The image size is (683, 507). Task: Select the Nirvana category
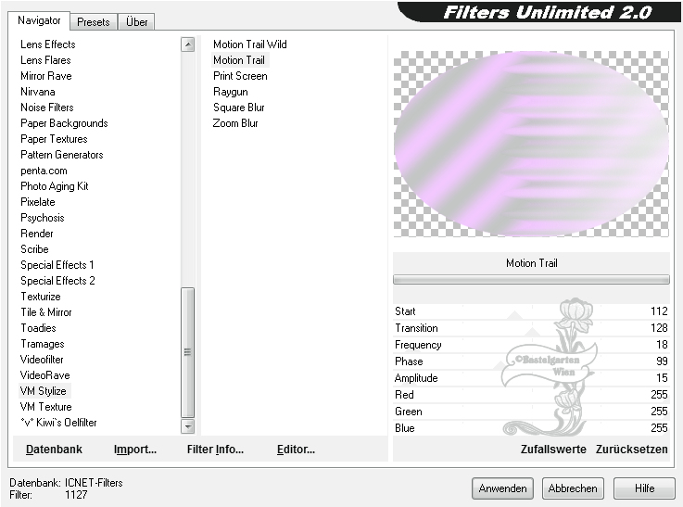coord(38,92)
